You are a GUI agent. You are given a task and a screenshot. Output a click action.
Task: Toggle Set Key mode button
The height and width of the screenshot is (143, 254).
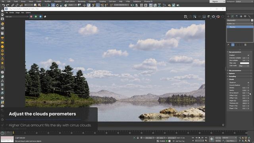point(218,141)
